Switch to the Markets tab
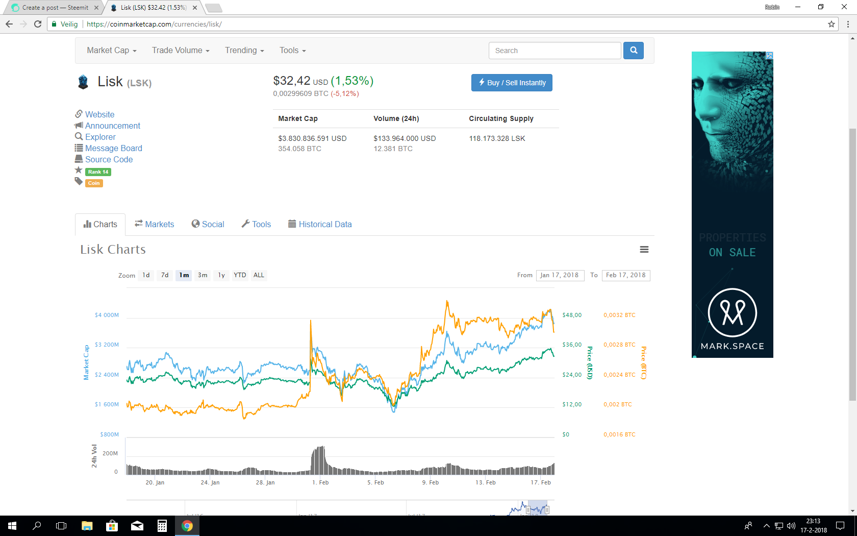Viewport: 857px width, 536px height. pos(154,224)
